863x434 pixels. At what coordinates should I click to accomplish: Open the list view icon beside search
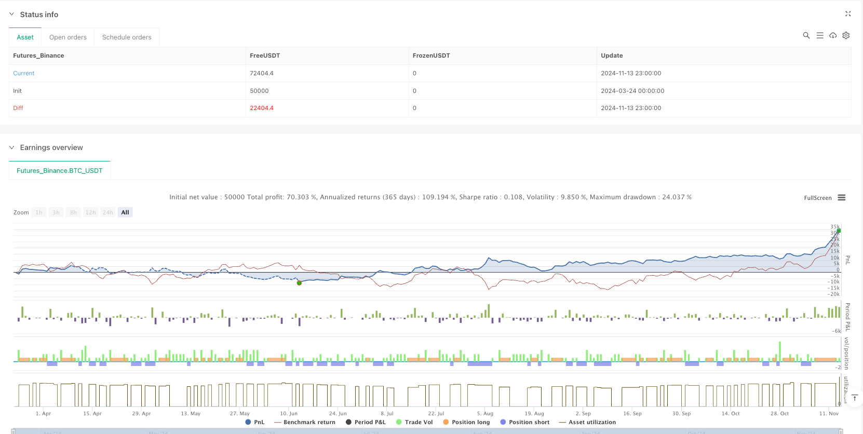[819, 35]
